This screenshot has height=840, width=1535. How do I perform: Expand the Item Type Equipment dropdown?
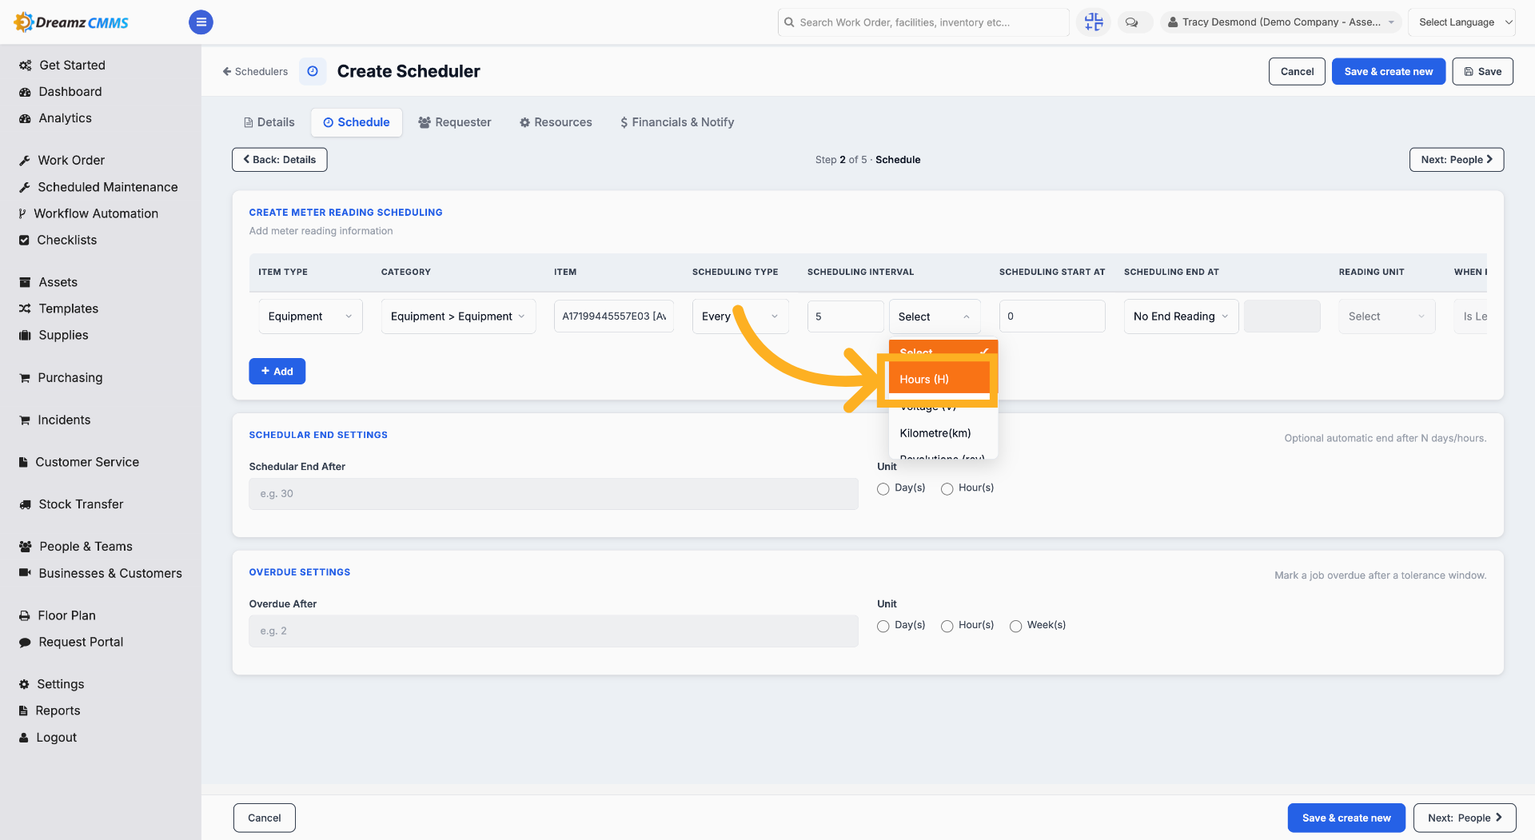[310, 316]
